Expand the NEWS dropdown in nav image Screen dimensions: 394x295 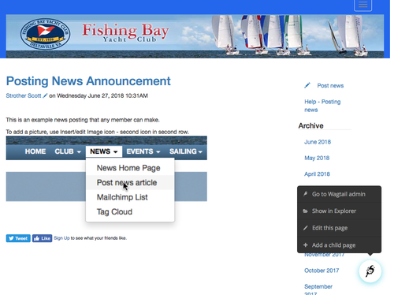(x=104, y=151)
